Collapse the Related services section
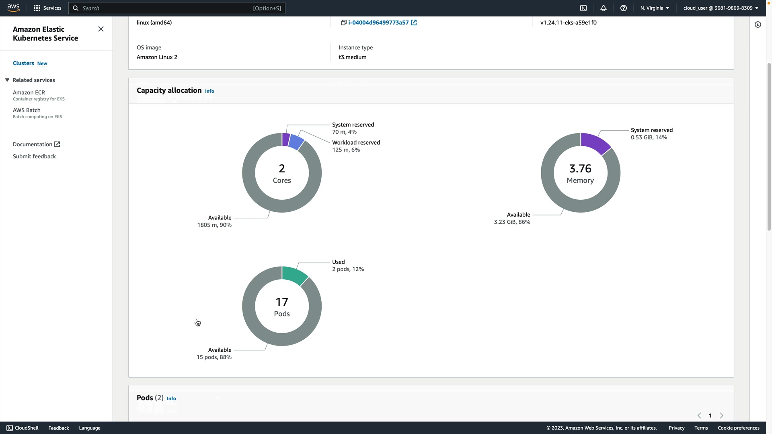The image size is (772, 434). [7, 80]
